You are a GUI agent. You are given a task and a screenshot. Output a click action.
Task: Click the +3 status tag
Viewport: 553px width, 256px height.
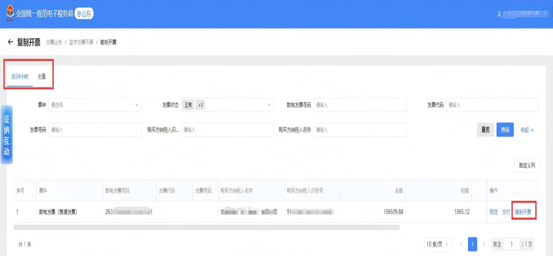click(x=200, y=105)
